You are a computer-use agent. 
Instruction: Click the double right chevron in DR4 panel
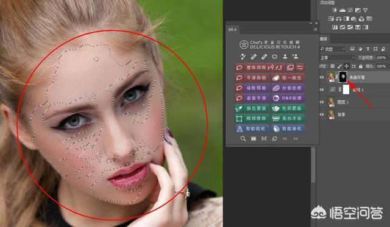(x=296, y=139)
